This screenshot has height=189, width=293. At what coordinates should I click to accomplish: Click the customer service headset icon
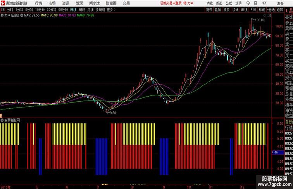248,3
